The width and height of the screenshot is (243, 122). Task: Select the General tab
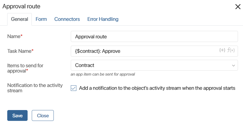[20, 19]
